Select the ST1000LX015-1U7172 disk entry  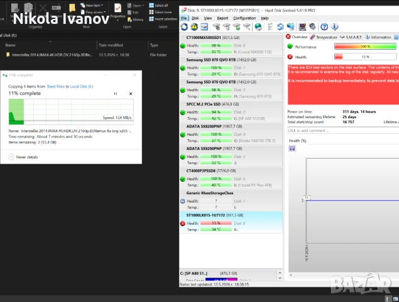(x=231, y=223)
